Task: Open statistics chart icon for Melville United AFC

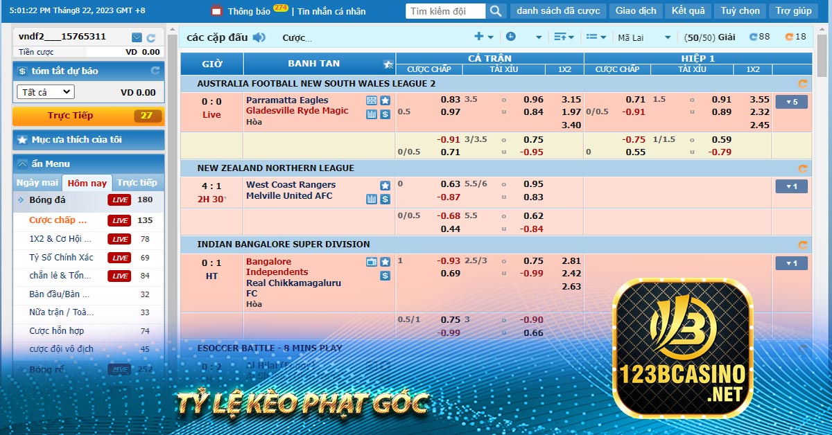Action: tap(372, 199)
